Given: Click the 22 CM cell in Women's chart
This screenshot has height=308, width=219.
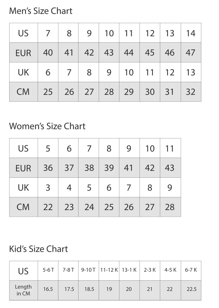Looking at the screenshot, I should (48, 207).
